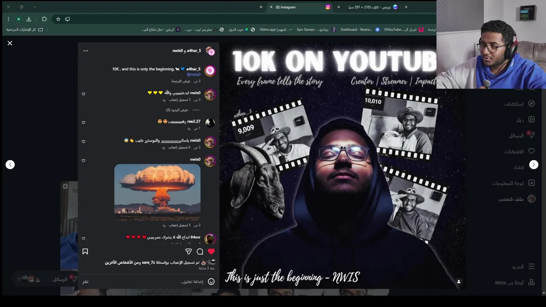This screenshot has width=546, height=307.
Task: Close the Instagram post overlay
Action: coord(10,43)
